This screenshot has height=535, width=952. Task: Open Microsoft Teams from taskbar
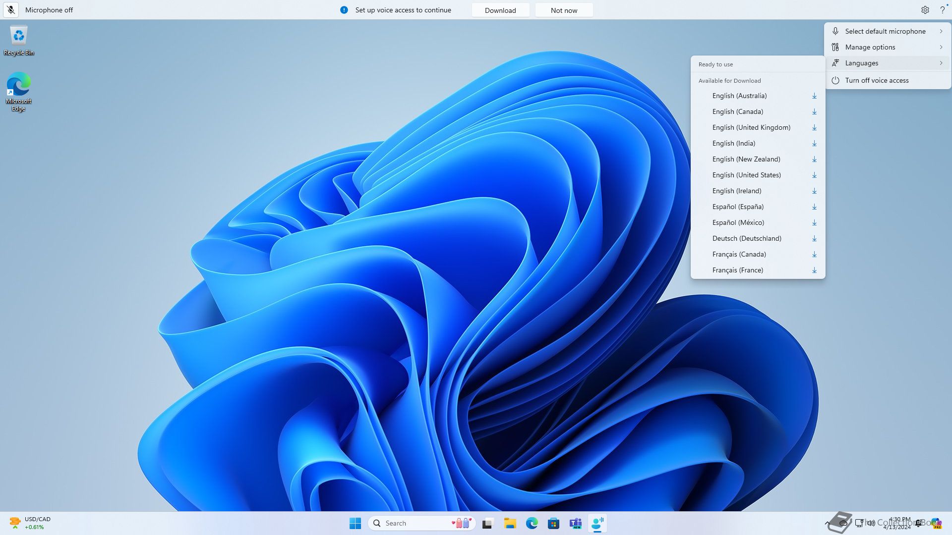(x=575, y=523)
